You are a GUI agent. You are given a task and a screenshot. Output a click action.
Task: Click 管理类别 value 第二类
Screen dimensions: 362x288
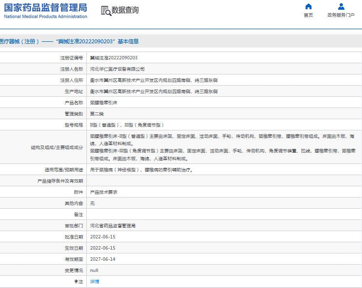coord(97,114)
